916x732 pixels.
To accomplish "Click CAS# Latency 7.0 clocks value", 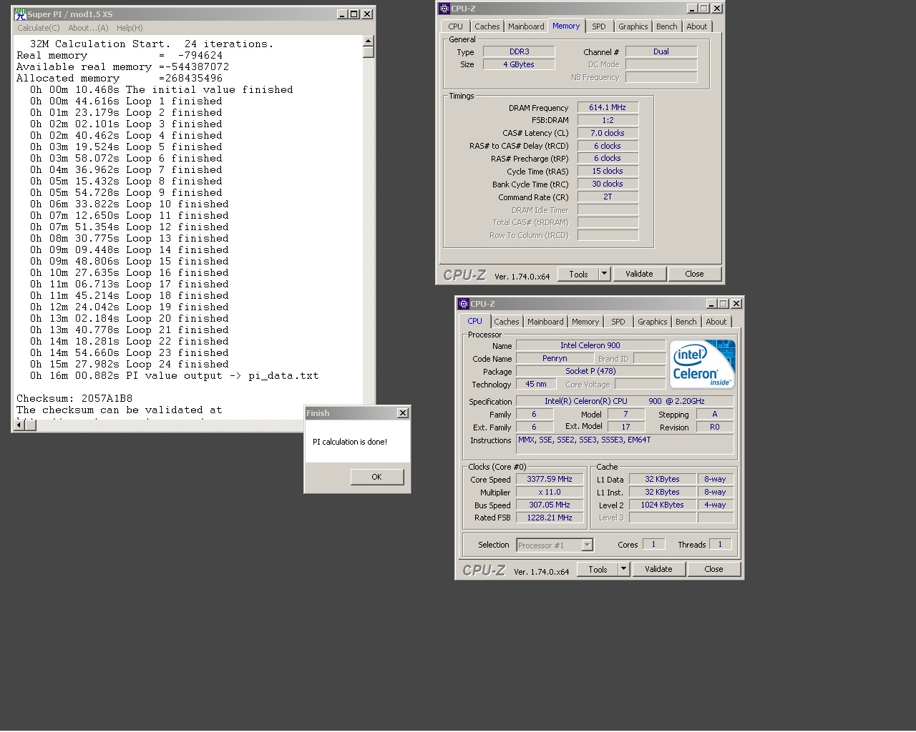I will 608,133.
